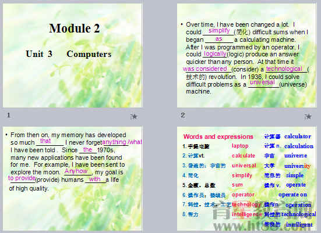This screenshot has width=321, height=233.
Task: Click the 'universal' answer in slide 2
Action: click(262, 83)
